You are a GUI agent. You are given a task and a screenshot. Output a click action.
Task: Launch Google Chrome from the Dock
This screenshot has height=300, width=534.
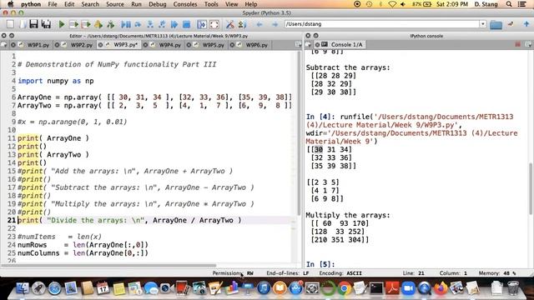(345, 288)
